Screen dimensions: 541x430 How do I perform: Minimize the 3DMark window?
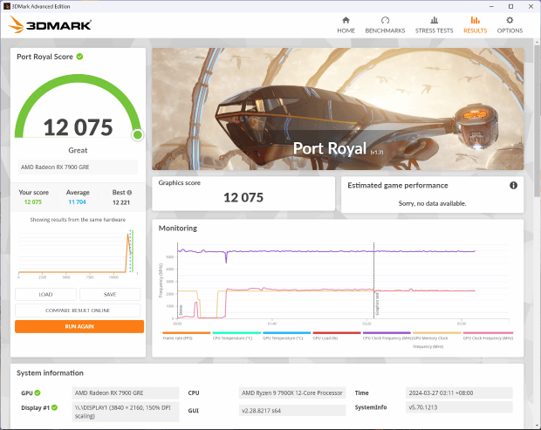(x=491, y=6)
